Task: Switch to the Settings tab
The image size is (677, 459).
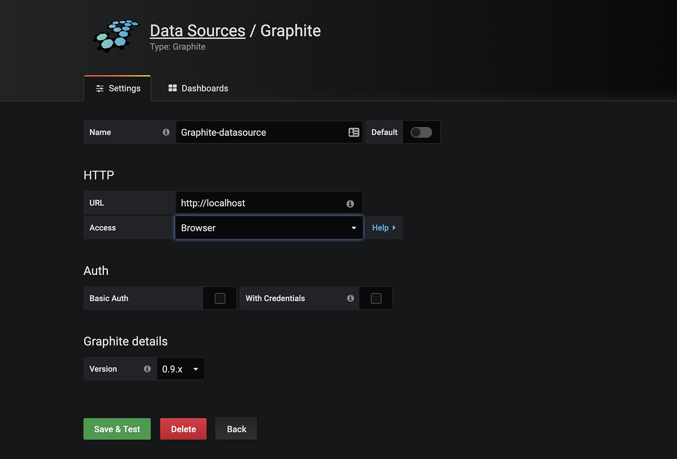Action: click(118, 88)
